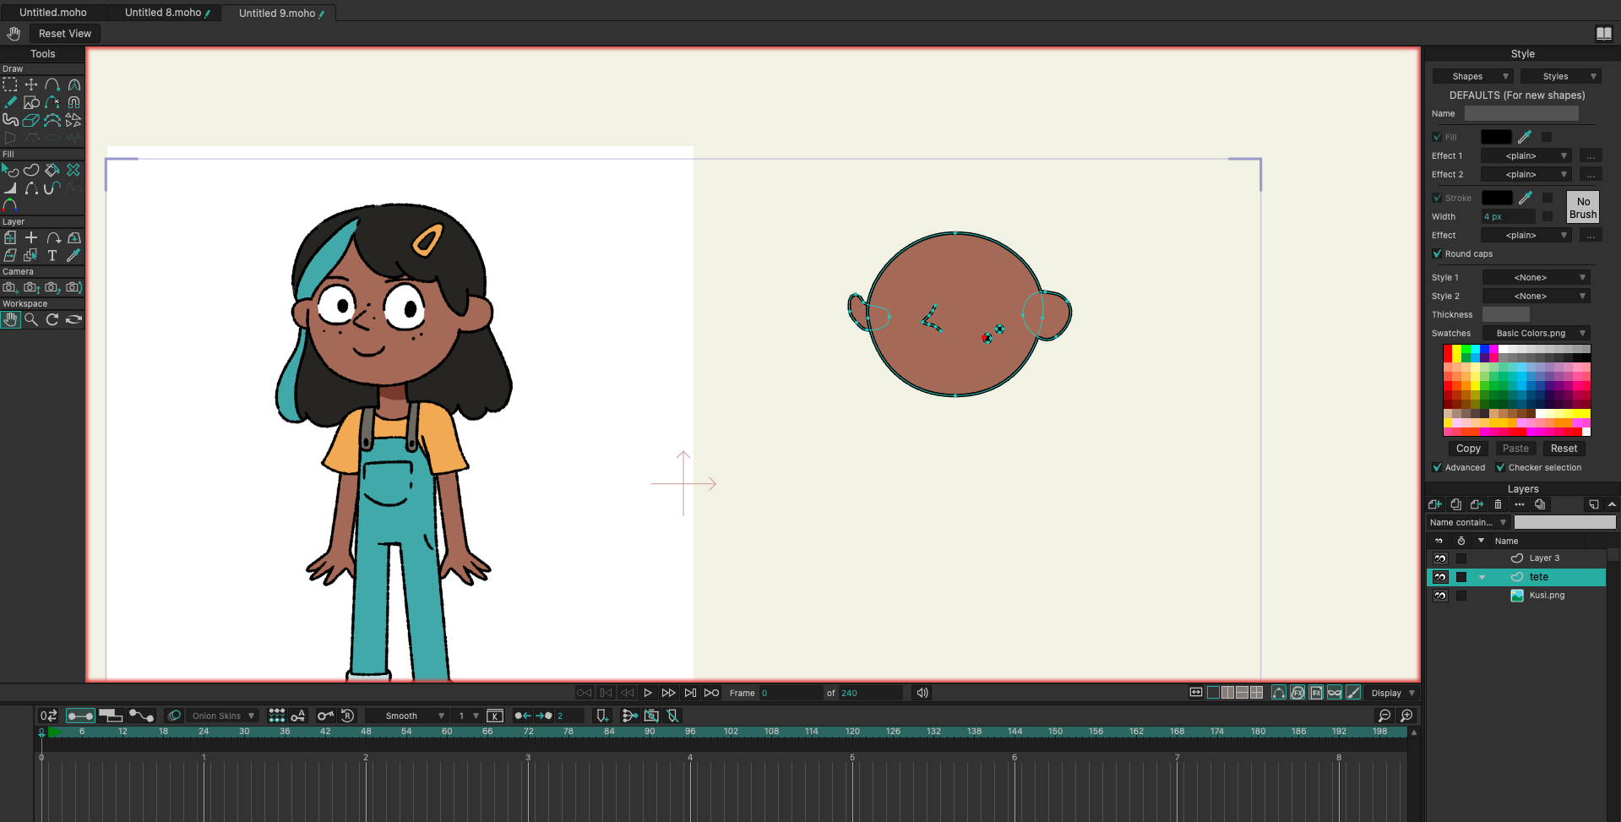The height and width of the screenshot is (822, 1621).
Task: Select the Transform Points tool
Action: pos(31,84)
